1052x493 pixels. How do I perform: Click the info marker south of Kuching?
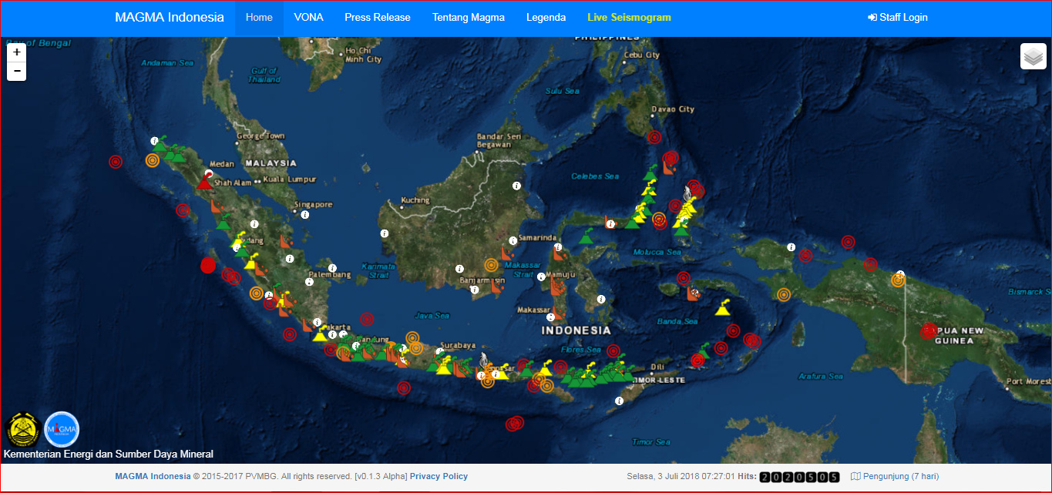click(x=384, y=233)
